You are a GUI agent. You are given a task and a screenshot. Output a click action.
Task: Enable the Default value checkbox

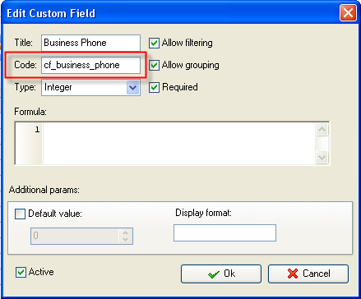(20, 214)
